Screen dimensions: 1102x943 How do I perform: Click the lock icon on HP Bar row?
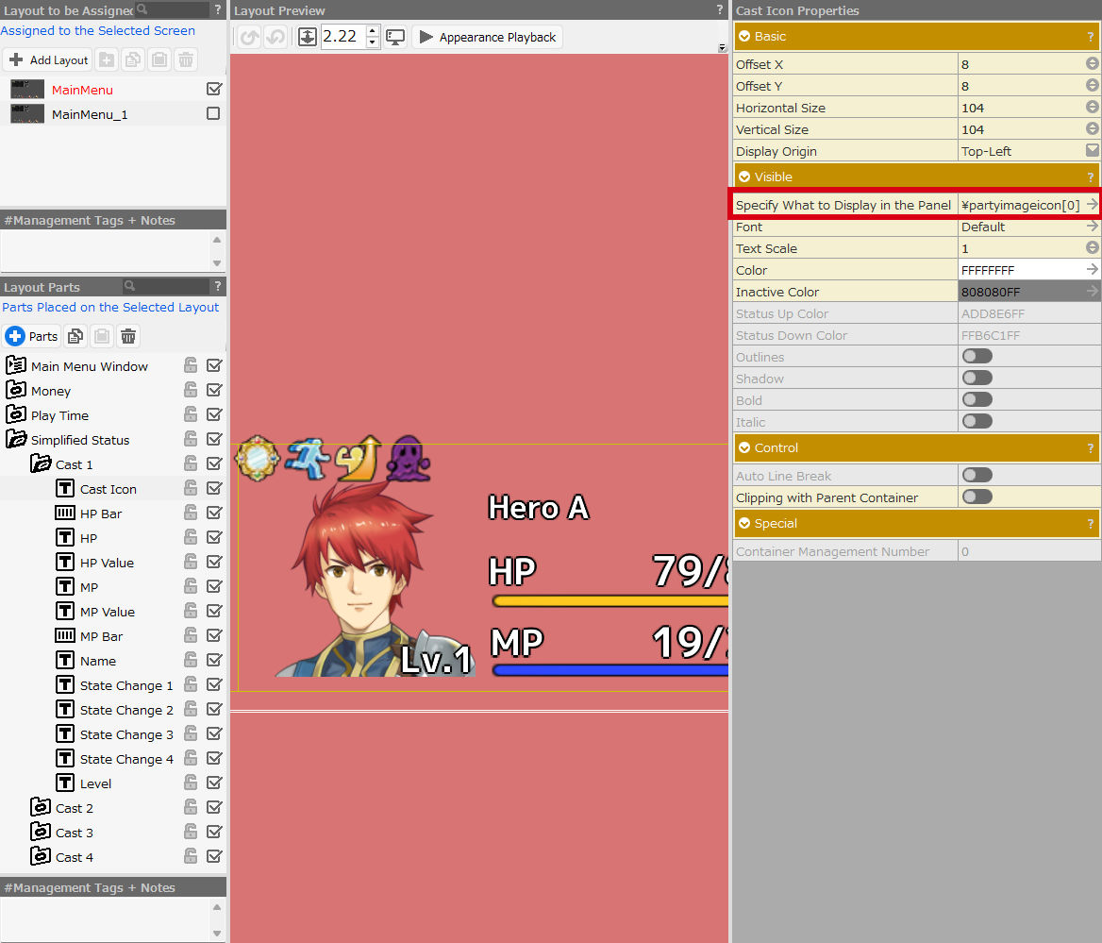191,514
